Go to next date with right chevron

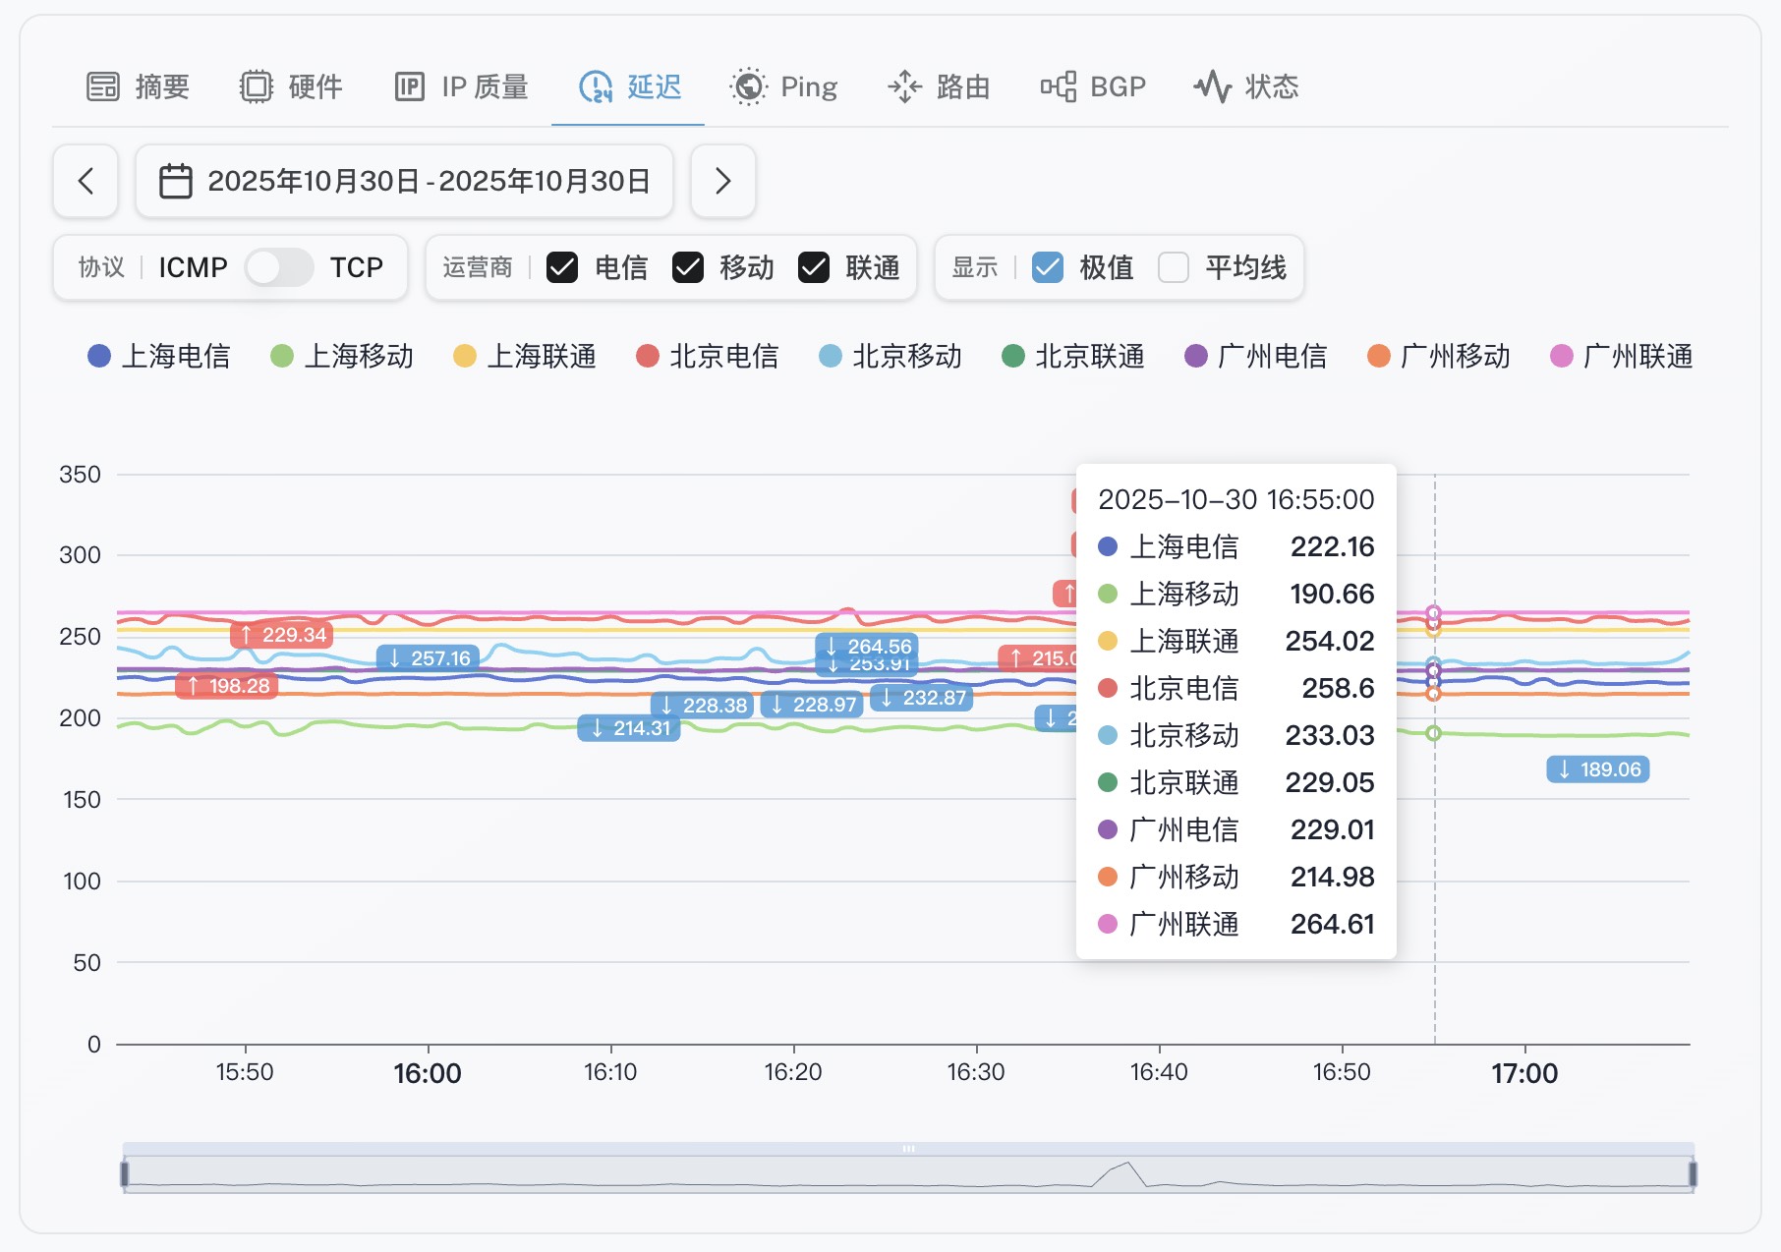pyautogui.click(x=722, y=181)
